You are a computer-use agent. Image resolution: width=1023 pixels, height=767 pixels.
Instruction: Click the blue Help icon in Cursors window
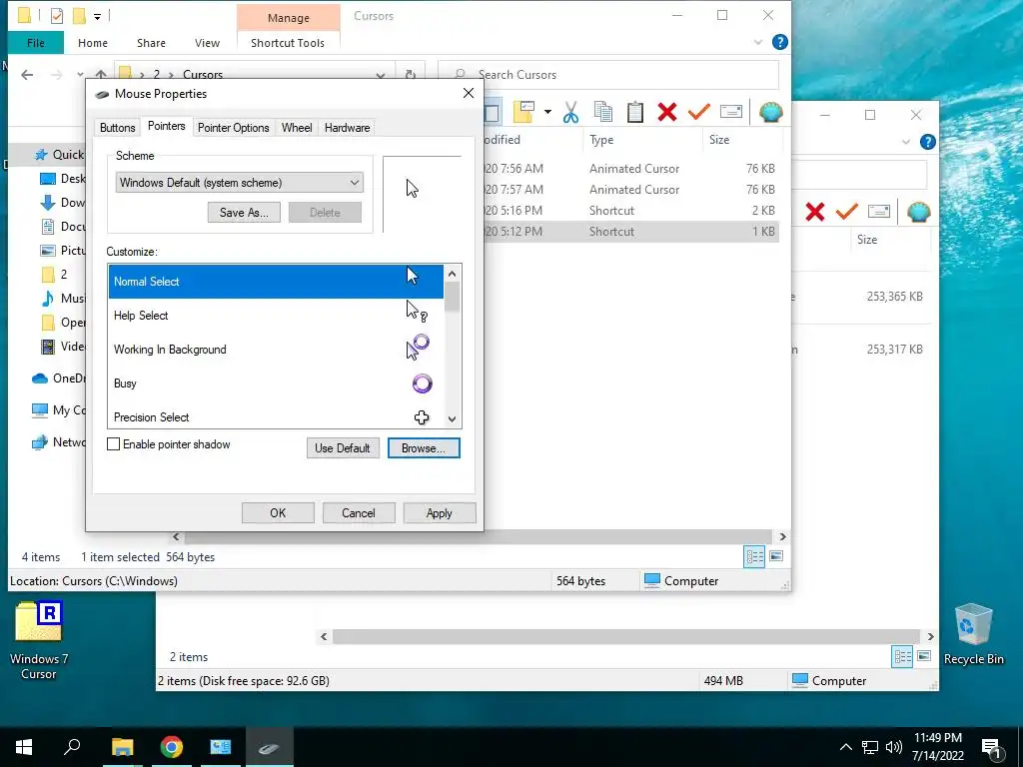pyautogui.click(x=779, y=42)
